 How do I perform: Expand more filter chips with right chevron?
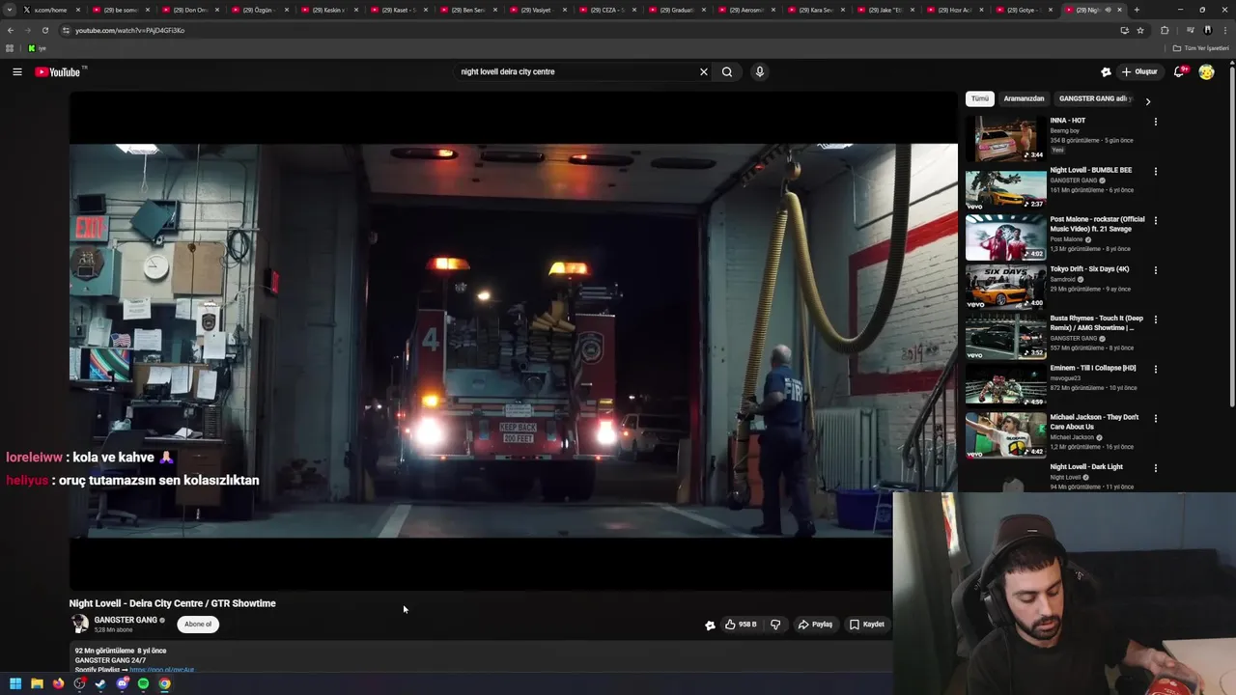(x=1148, y=100)
